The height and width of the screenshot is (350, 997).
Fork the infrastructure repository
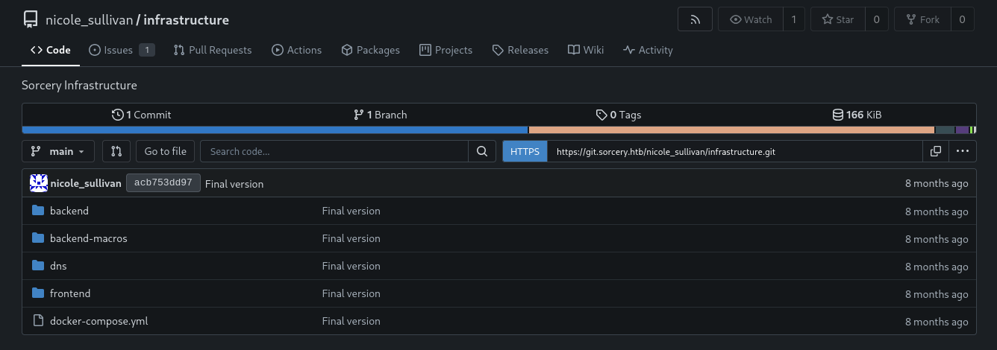922,19
